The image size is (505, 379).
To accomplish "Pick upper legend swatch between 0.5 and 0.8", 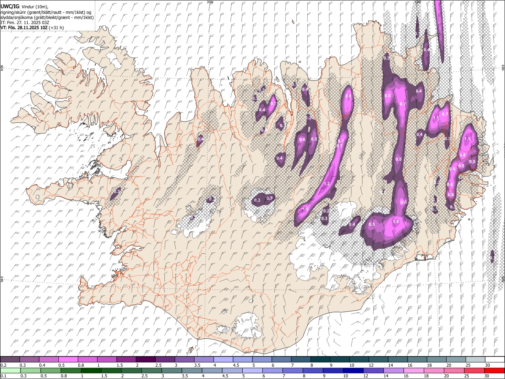I will pyautogui.click(x=68, y=360).
